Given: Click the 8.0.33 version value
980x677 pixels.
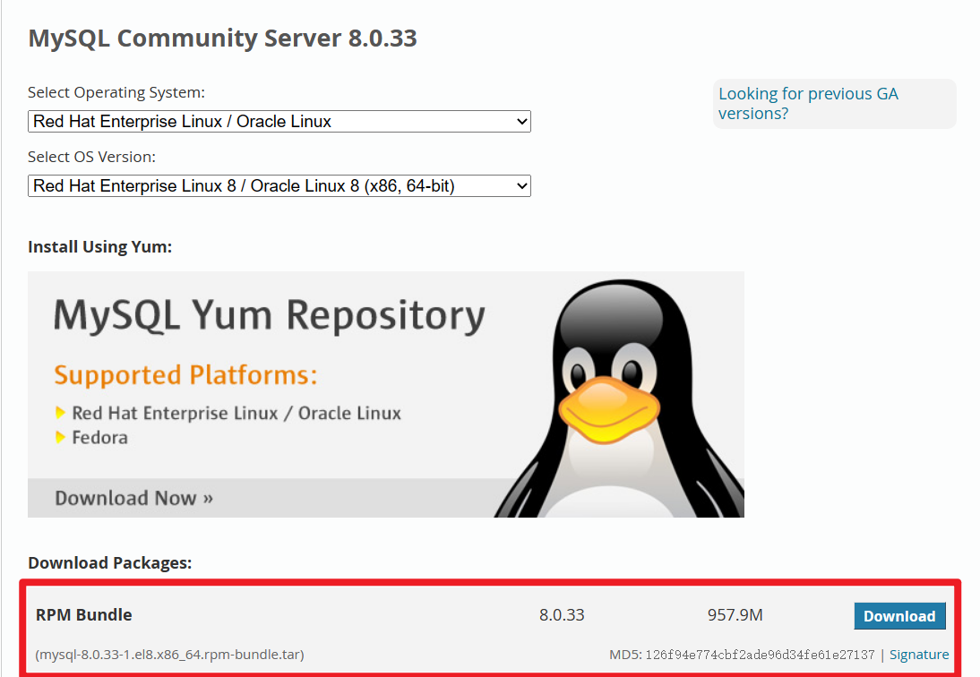Looking at the screenshot, I should (562, 615).
